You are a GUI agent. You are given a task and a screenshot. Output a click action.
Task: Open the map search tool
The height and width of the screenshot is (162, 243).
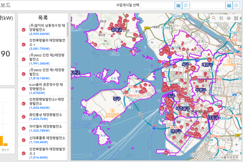(214, 18)
